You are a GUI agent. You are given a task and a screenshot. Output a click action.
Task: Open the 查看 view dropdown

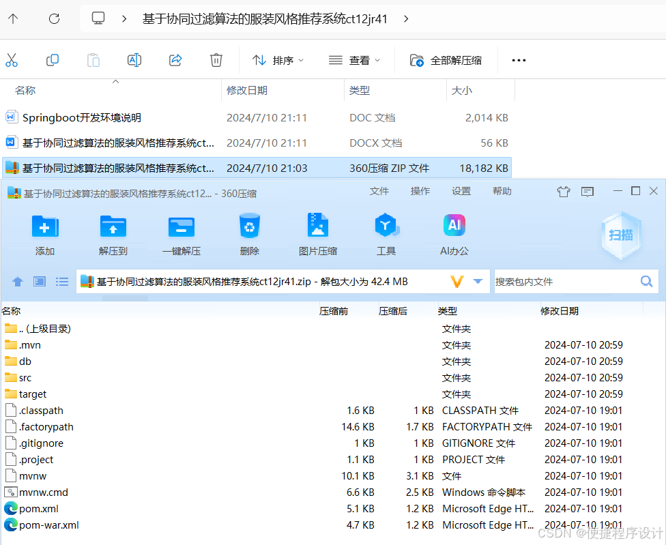click(355, 60)
